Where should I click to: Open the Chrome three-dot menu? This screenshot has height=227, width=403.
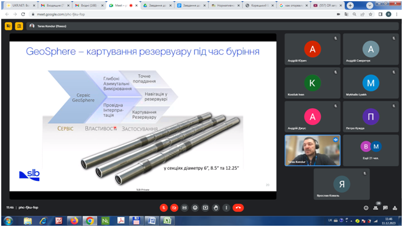397,14
